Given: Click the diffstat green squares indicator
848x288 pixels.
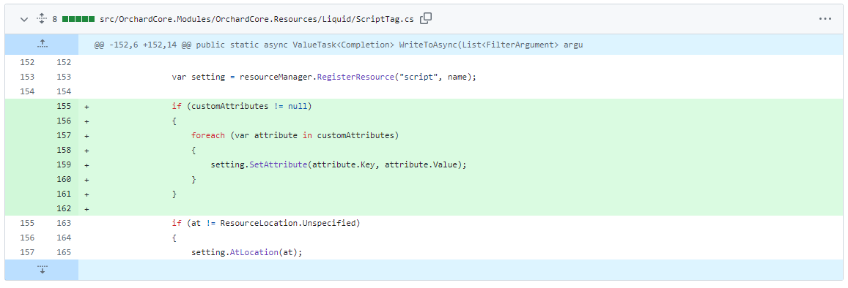Looking at the screenshot, I should [78, 19].
